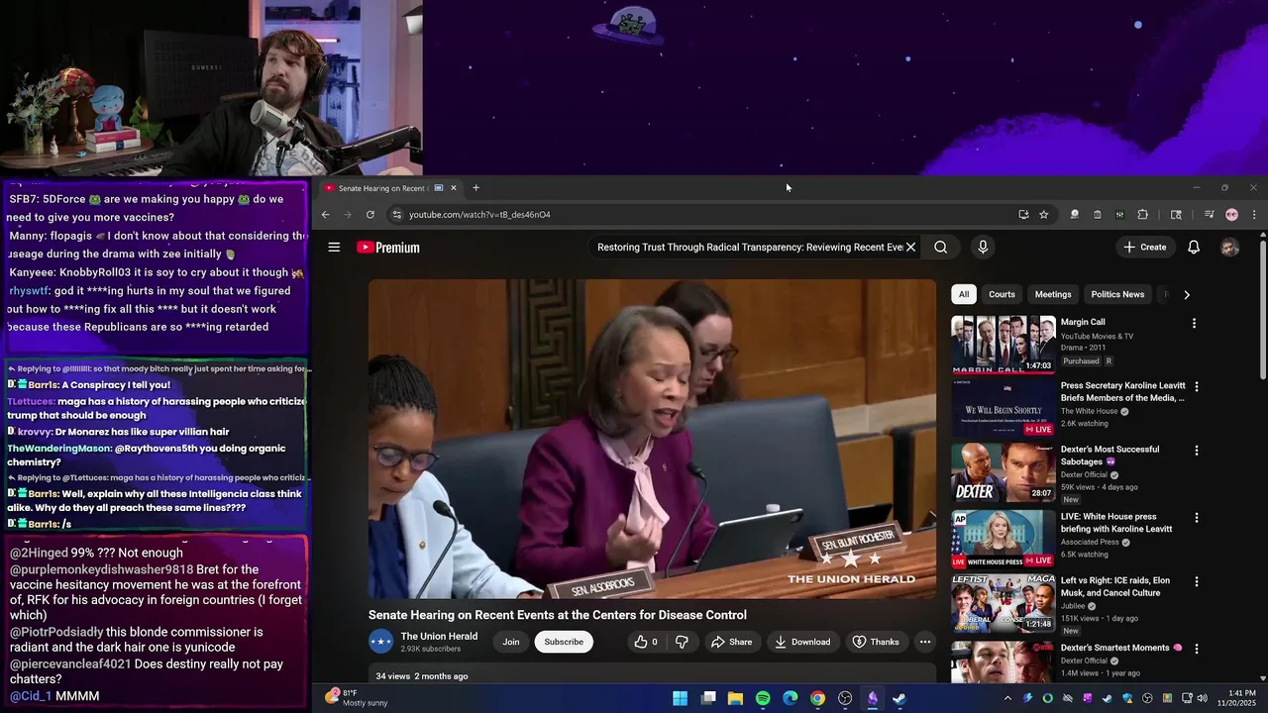1268x713 pixels.
Task: Select the Meetings filter chip
Action: tap(1053, 294)
